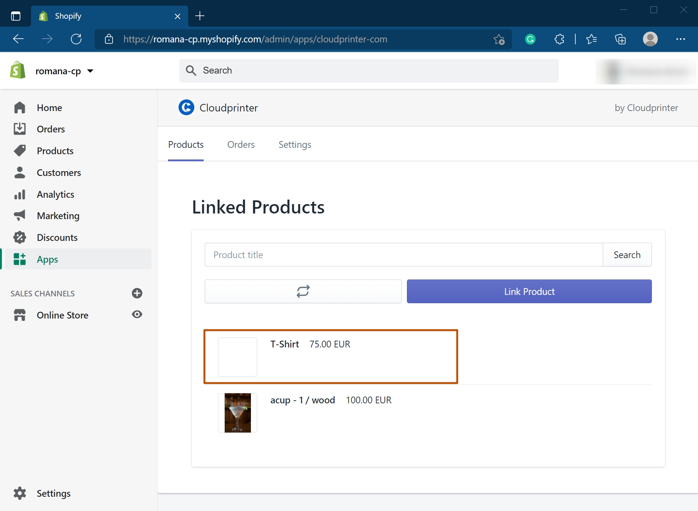Image resolution: width=698 pixels, height=511 pixels.
Task: Click the SALES CHANNELS heading
Action: [x=42, y=293]
